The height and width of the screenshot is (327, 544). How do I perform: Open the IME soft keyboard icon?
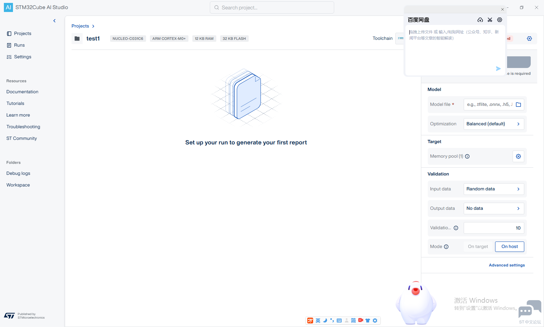click(339, 321)
